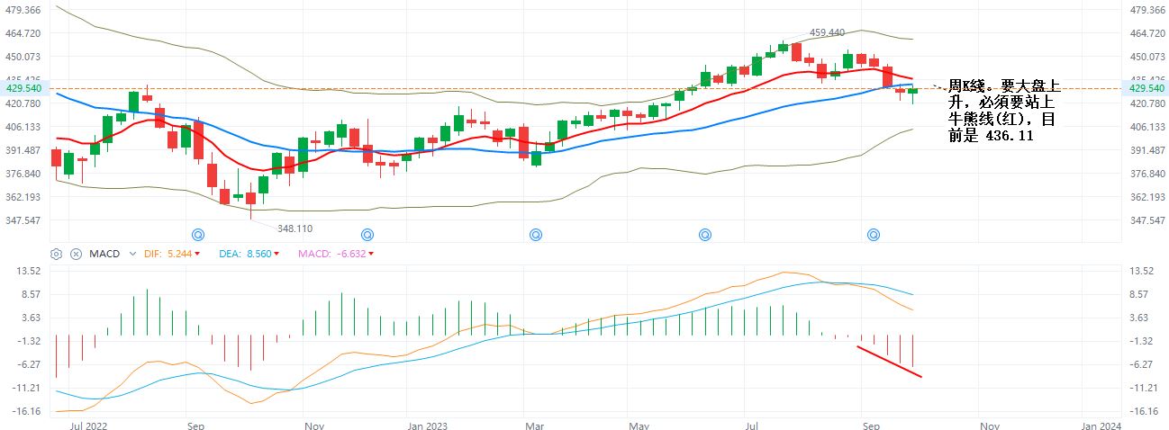Image resolution: width=1169 pixels, height=430 pixels.
Task: Click the 347.547 label on the left price axis
Action: (x=23, y=220)
